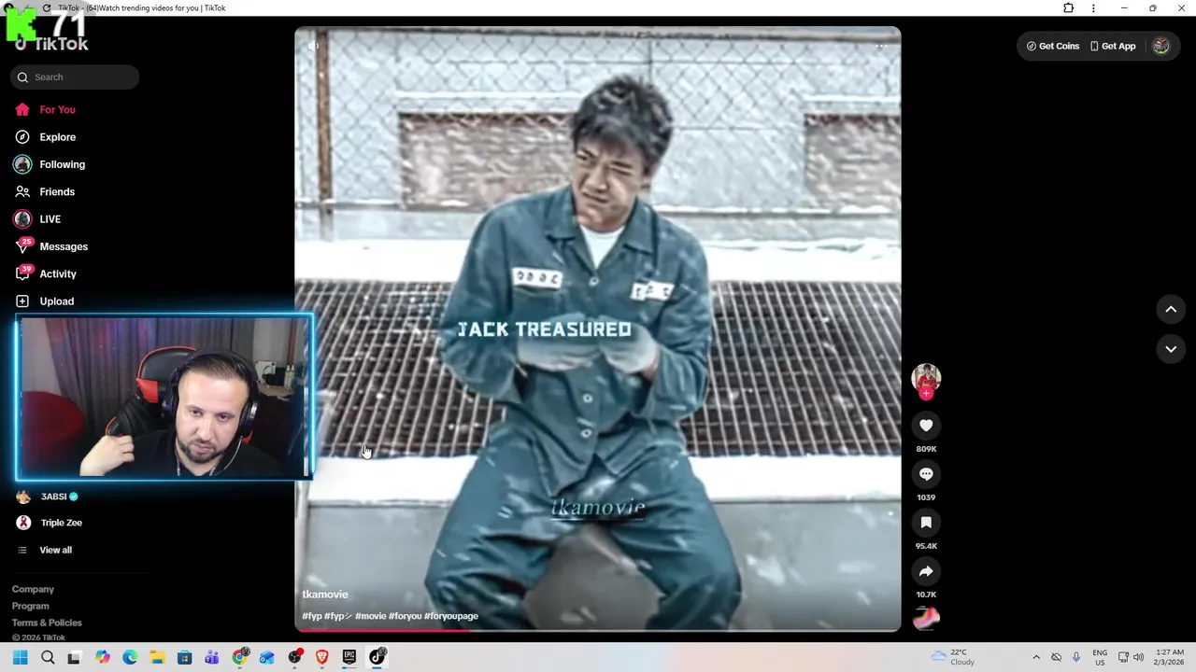Open browser three-dot menu
The width and height of the screenshot is (1196, 672).
(1093, 8)
